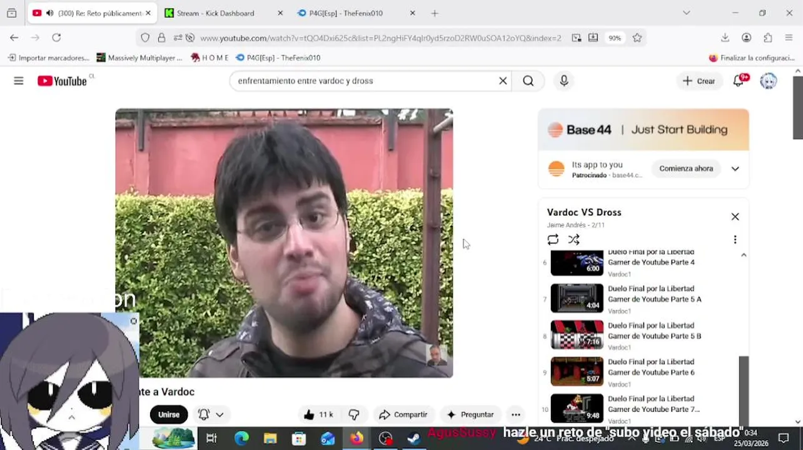This screenshot has height=450, width=803.
Task: Dislike the video
Action: [x=354, y=414]
